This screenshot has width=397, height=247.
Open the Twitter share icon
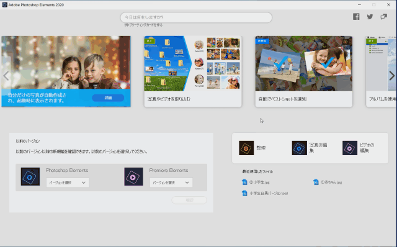coord(370,17)
